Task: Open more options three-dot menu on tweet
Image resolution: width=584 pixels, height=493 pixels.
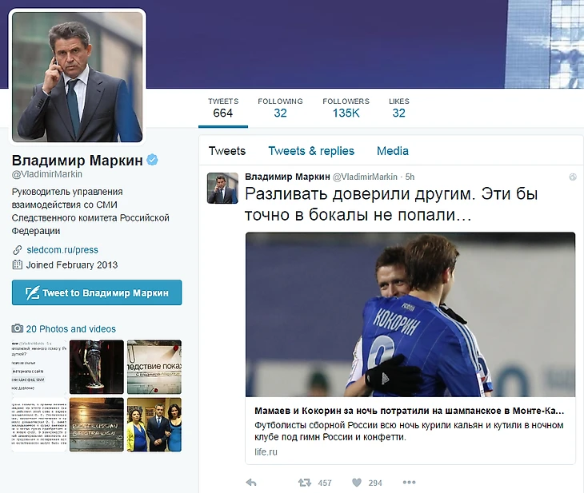Action: [409, 482]
